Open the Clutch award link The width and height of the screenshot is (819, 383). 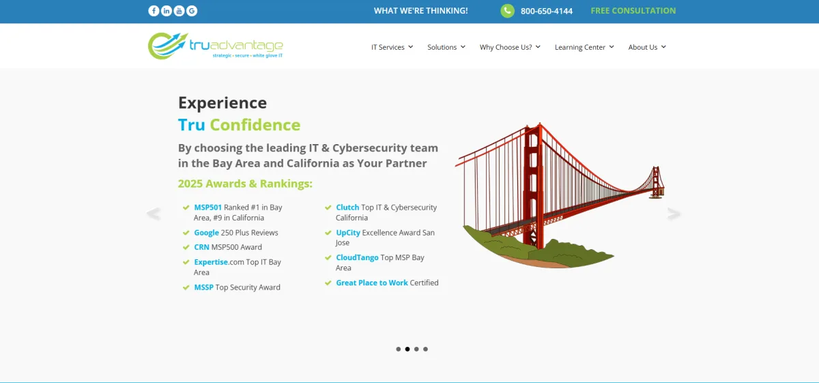coord(347,208)
